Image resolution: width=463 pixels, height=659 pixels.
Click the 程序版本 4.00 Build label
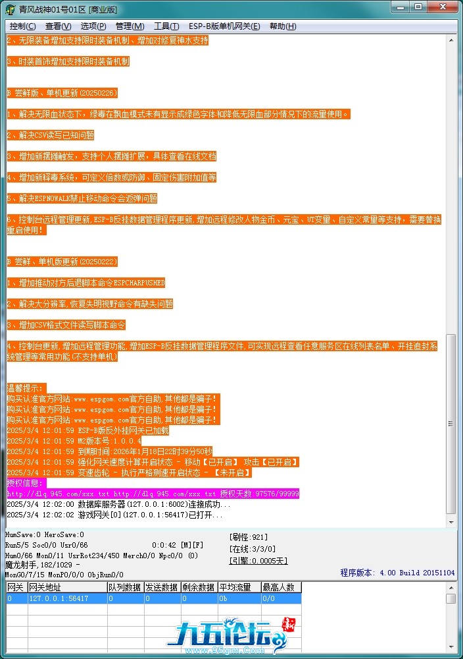tap(397, 573)
